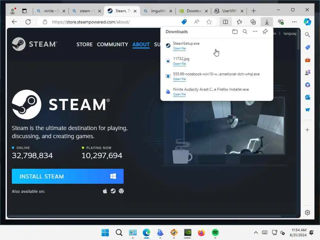Open Downloads folder icon in Downloads panel
The image size is (320, 240).
pyautogui.click(x=235, y=32)
